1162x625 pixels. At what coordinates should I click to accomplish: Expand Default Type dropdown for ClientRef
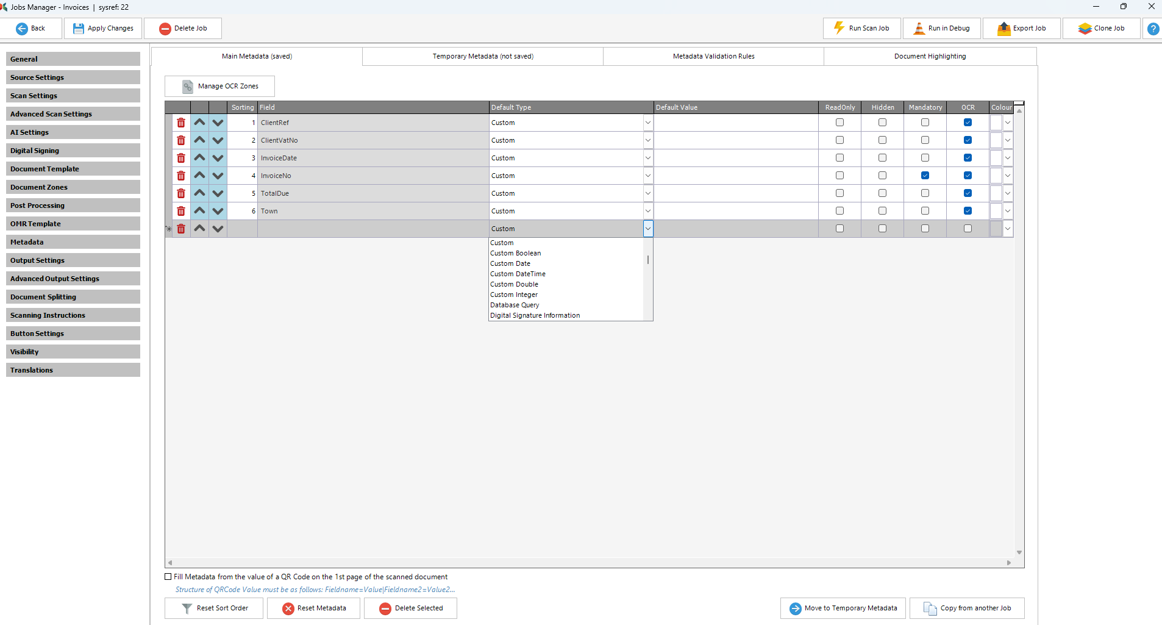click(647, 123)
